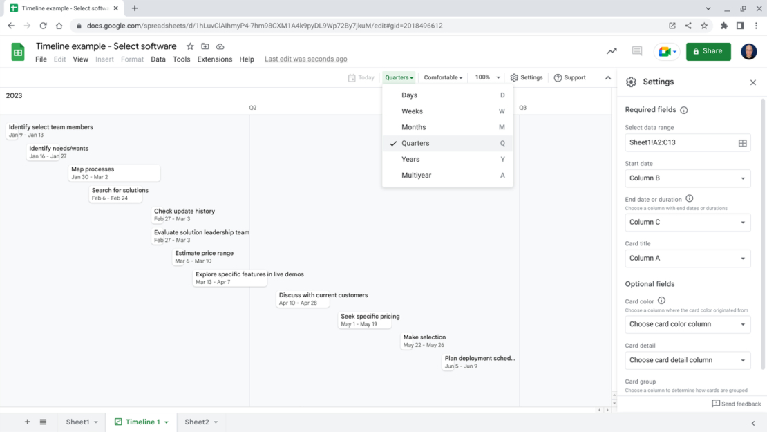767x432 pixels.
Task: Open the Comfortable density dropdown
Action: point(442,77)
